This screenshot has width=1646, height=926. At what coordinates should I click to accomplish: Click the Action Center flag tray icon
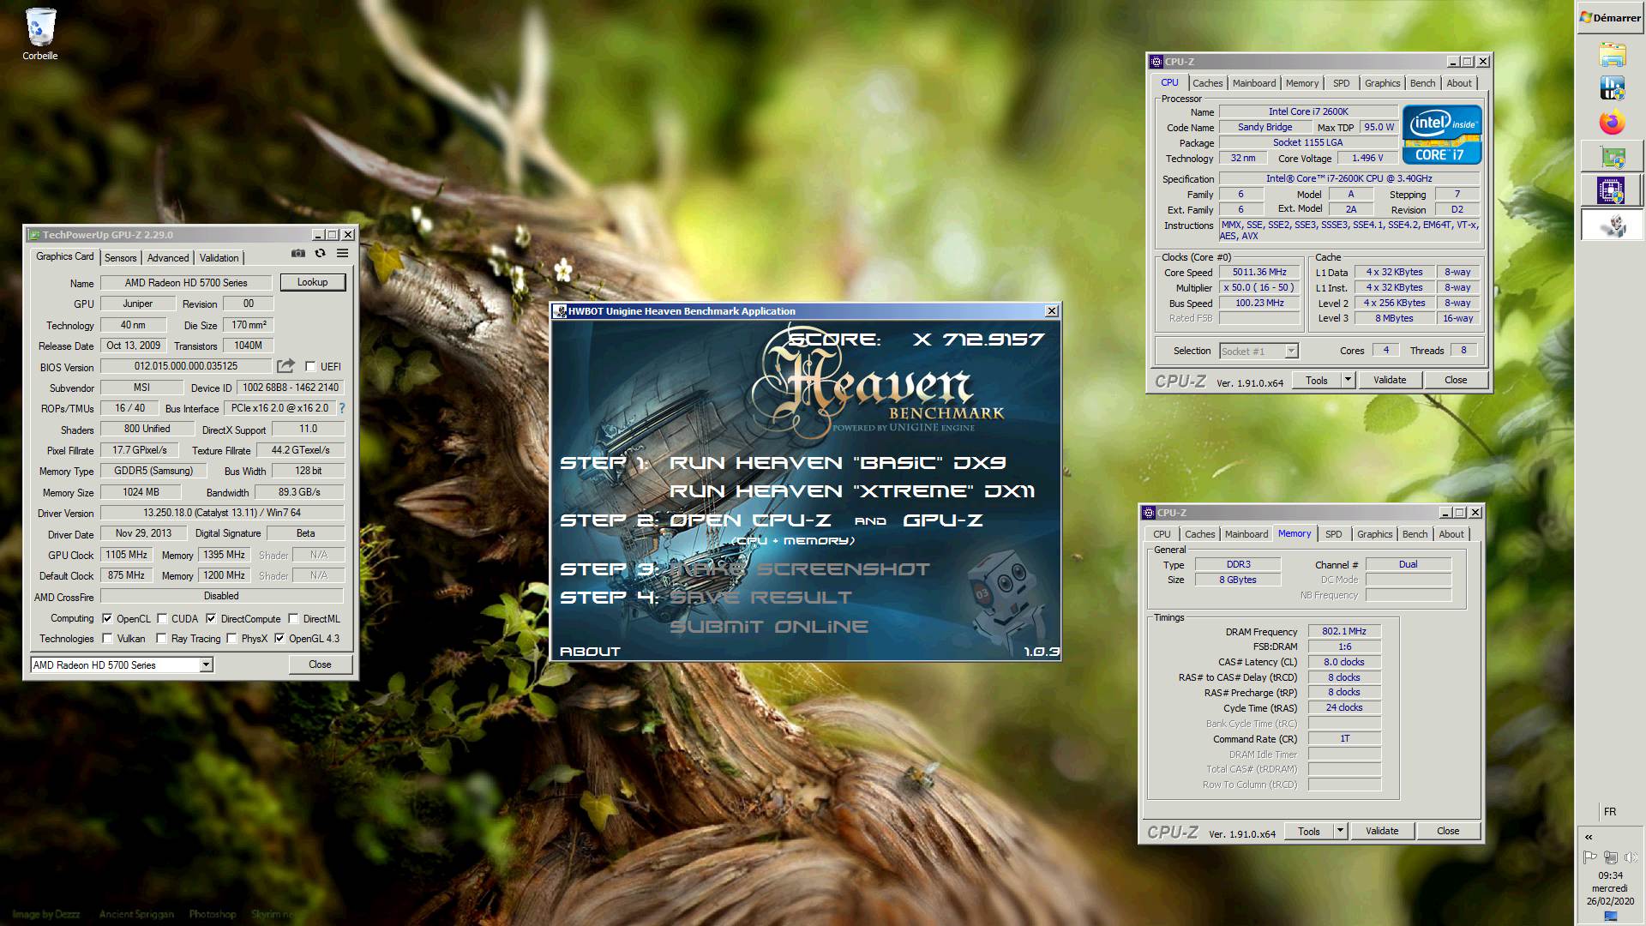click(1589, 857)
